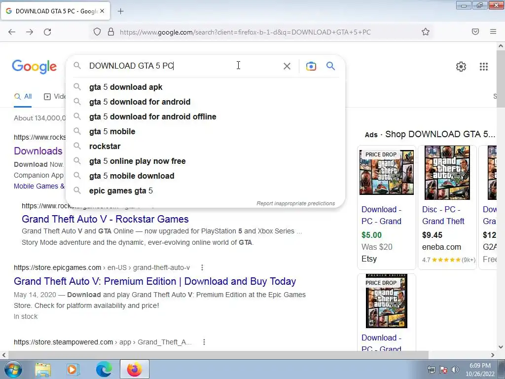
Task: Search by image camera icon
Action: [x=311, y=66]
